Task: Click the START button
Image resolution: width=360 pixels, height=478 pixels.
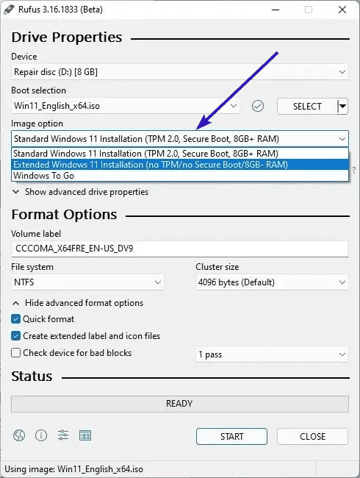Action: pos(231,436)
